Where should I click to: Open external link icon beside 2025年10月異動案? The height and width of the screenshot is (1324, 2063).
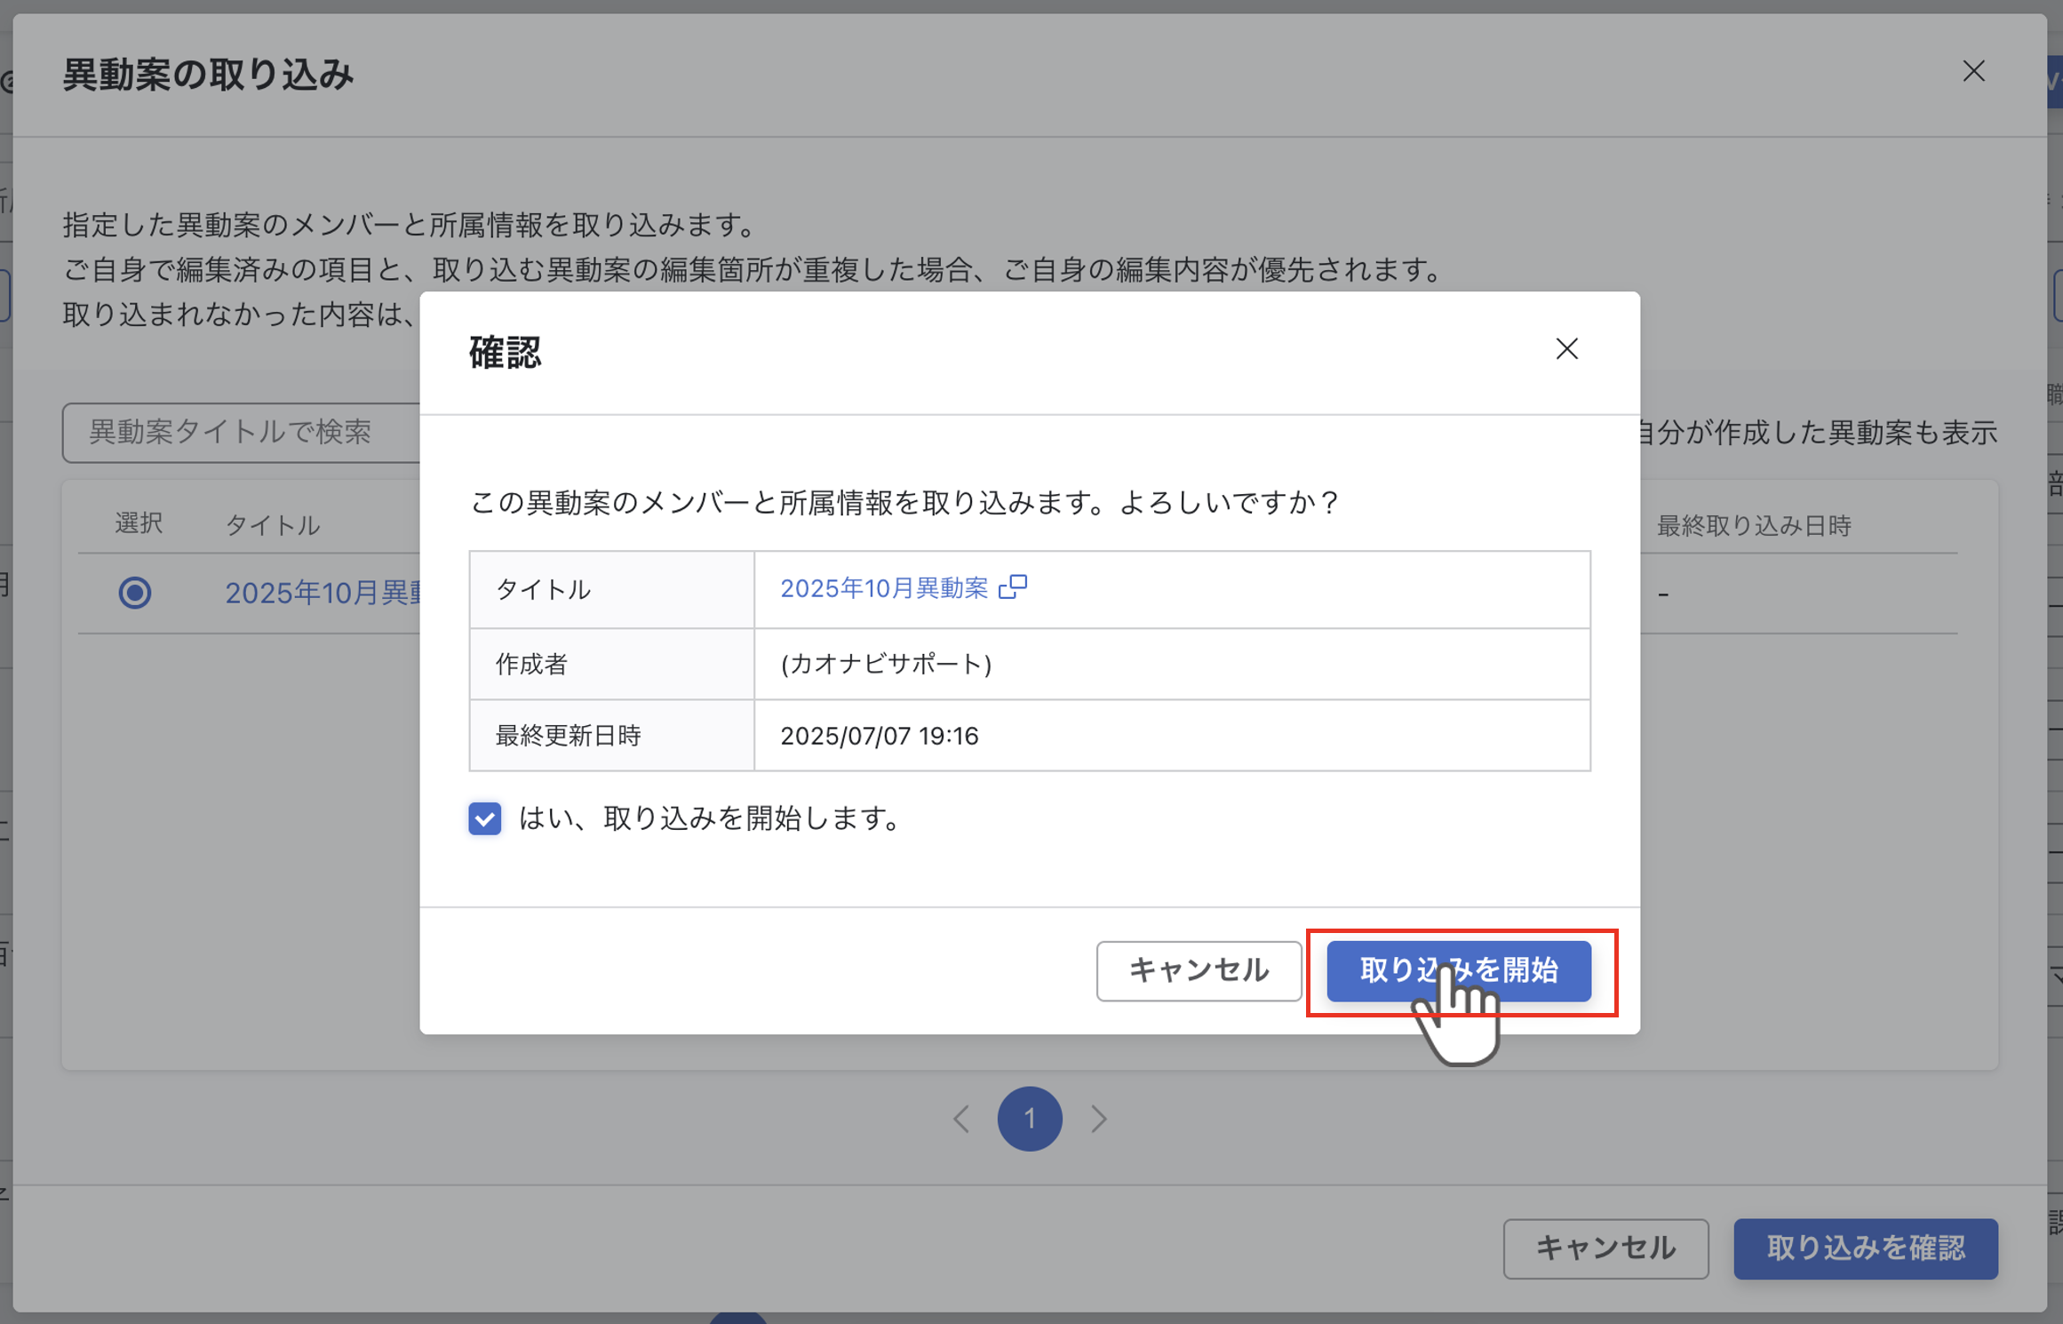coord(1013,587)
